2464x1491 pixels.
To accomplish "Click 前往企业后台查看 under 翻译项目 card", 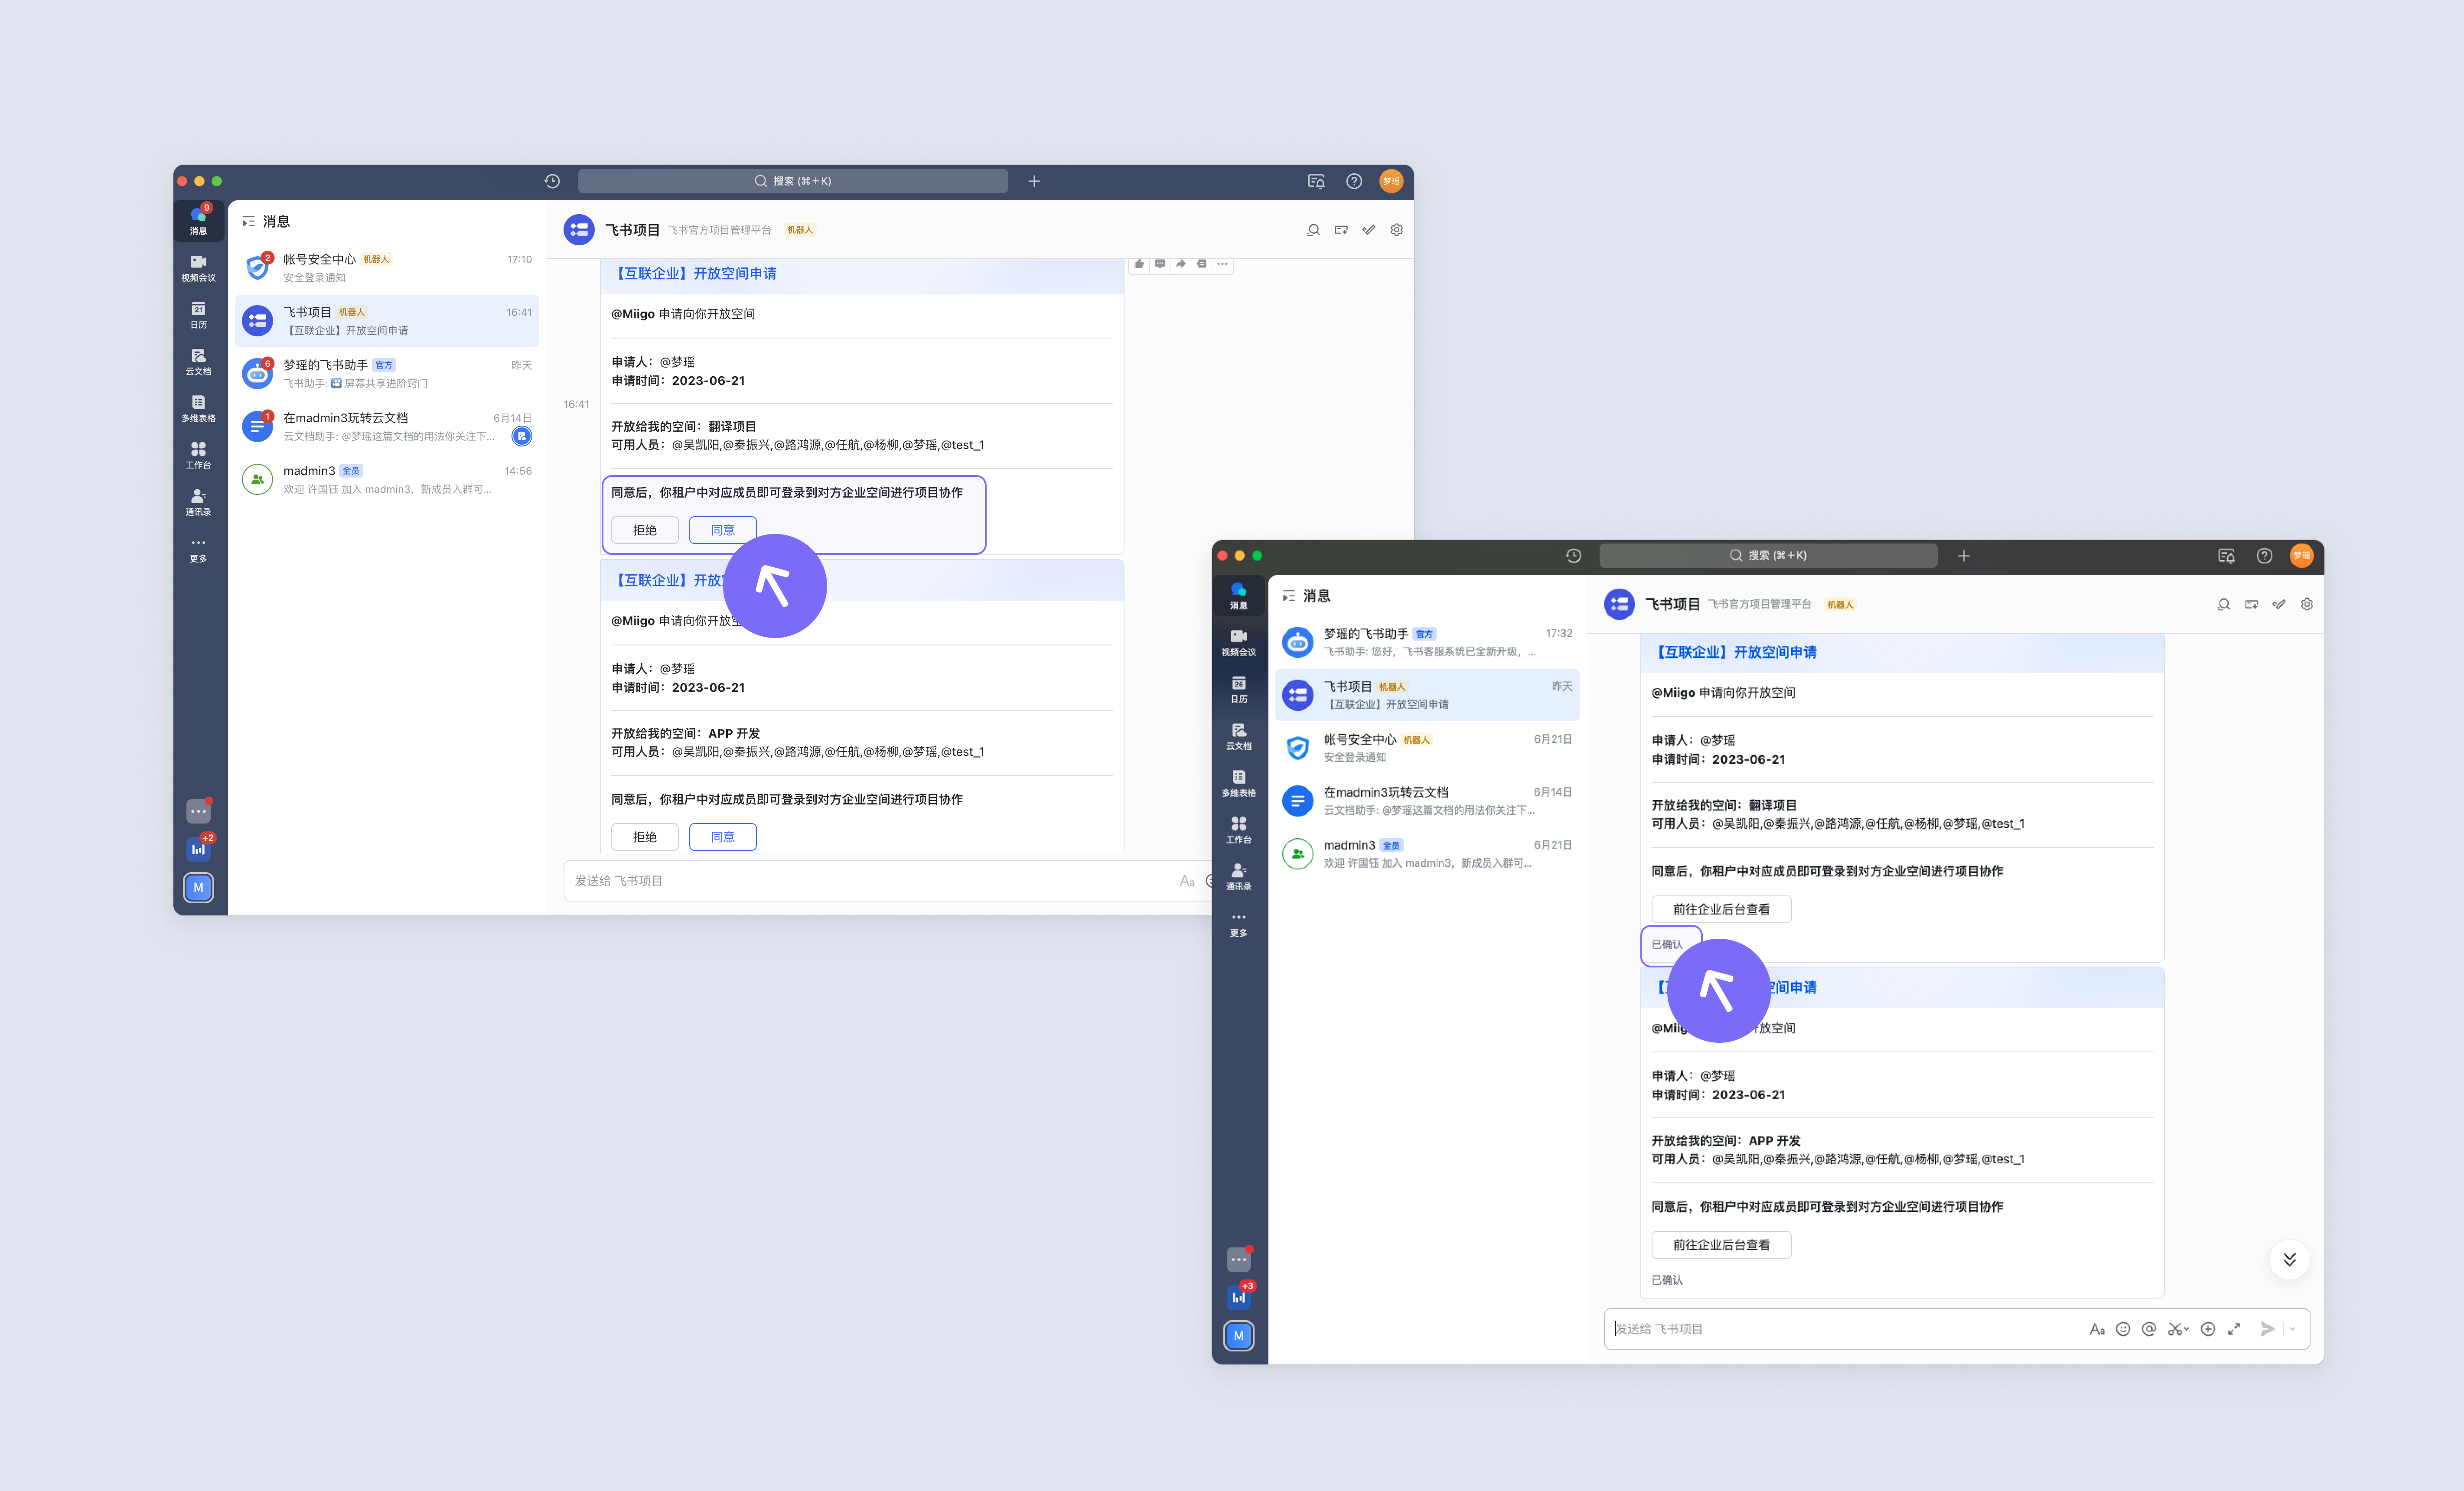I will (x=1721, y=909).
